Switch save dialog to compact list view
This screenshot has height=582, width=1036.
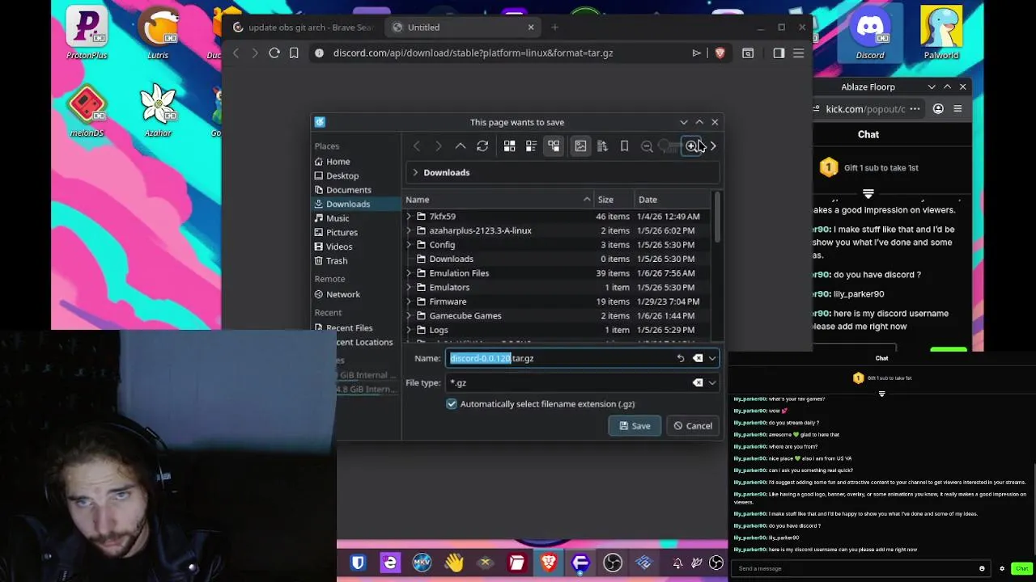click(x=531, y=146)
